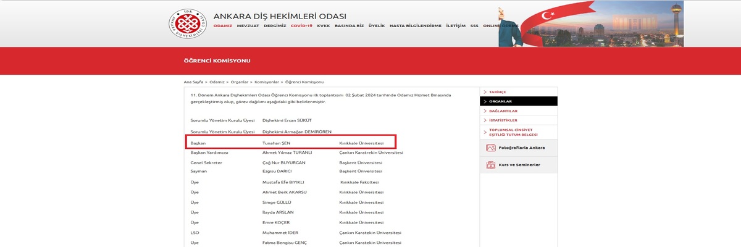Viewport: 741px width, 247px height.
Task: Expand the İSTATİSTİKLER sidebar chevron
Action: click(485, 120)
